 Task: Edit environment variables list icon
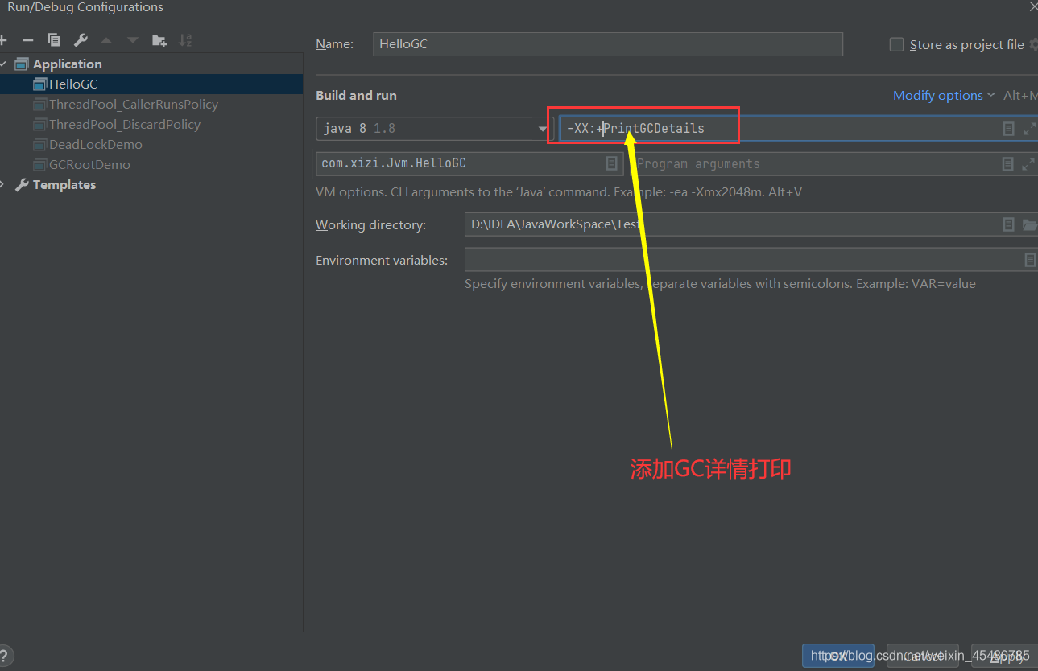coord(1030,260)
